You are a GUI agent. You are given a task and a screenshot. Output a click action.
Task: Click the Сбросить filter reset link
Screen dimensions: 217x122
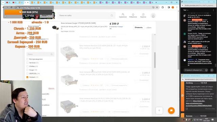click(x=51, y=88)
